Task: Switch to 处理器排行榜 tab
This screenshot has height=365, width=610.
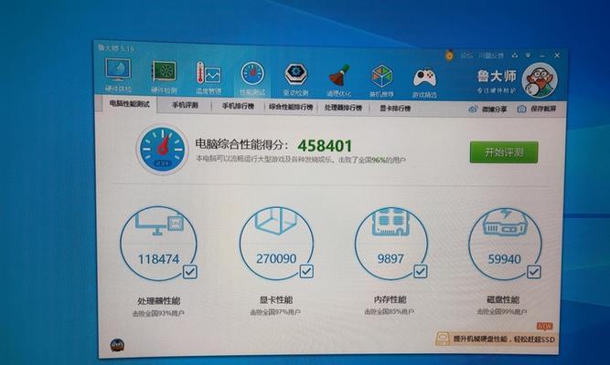Action: pyautogui.click(x=343, y=108)
